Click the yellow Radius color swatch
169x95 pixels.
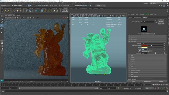pos(144,47)
